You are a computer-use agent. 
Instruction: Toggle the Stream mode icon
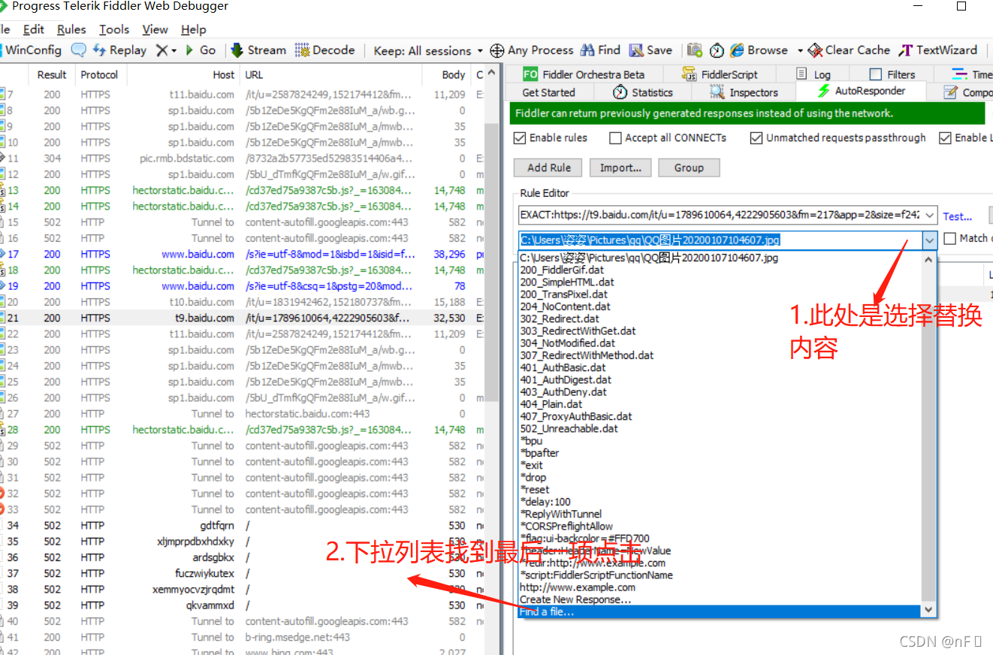point(237,50)
